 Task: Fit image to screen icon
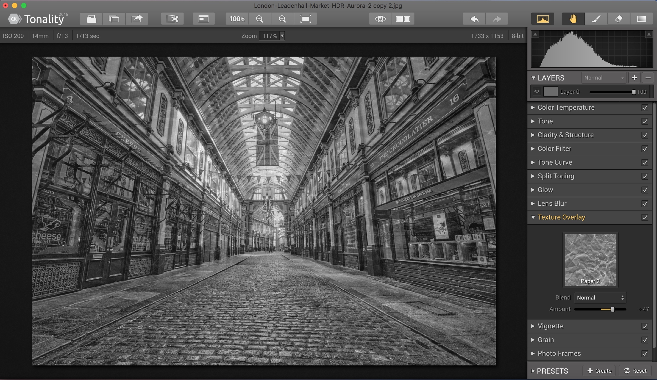[x=305, y=19]
